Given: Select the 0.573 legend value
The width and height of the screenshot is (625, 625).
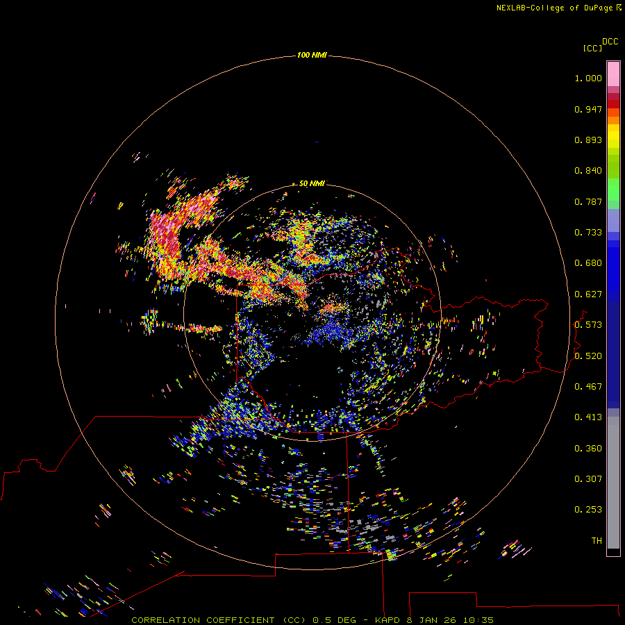Looking at the screenshot, I should point(588,325).
